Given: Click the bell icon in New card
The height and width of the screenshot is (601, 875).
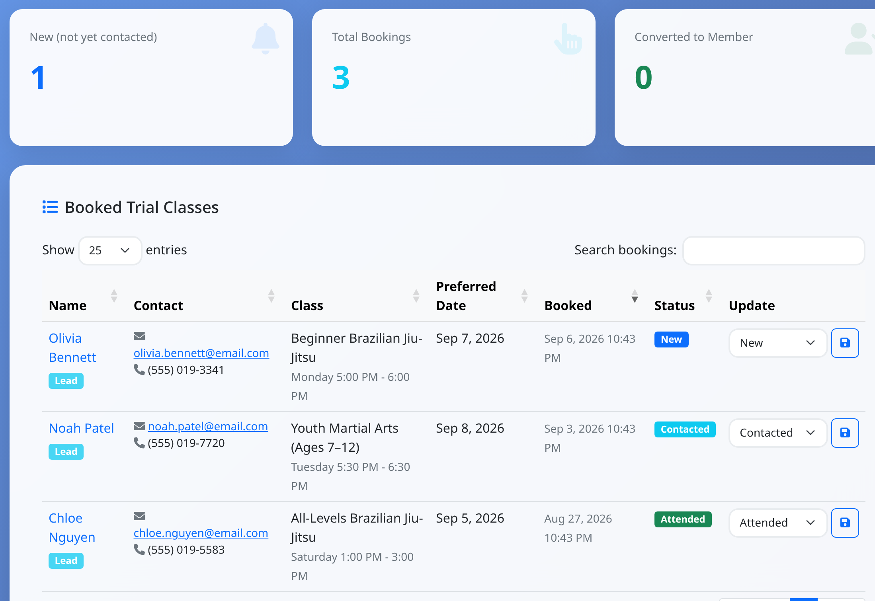Looking at the screenshot, I should pos(266,39).
